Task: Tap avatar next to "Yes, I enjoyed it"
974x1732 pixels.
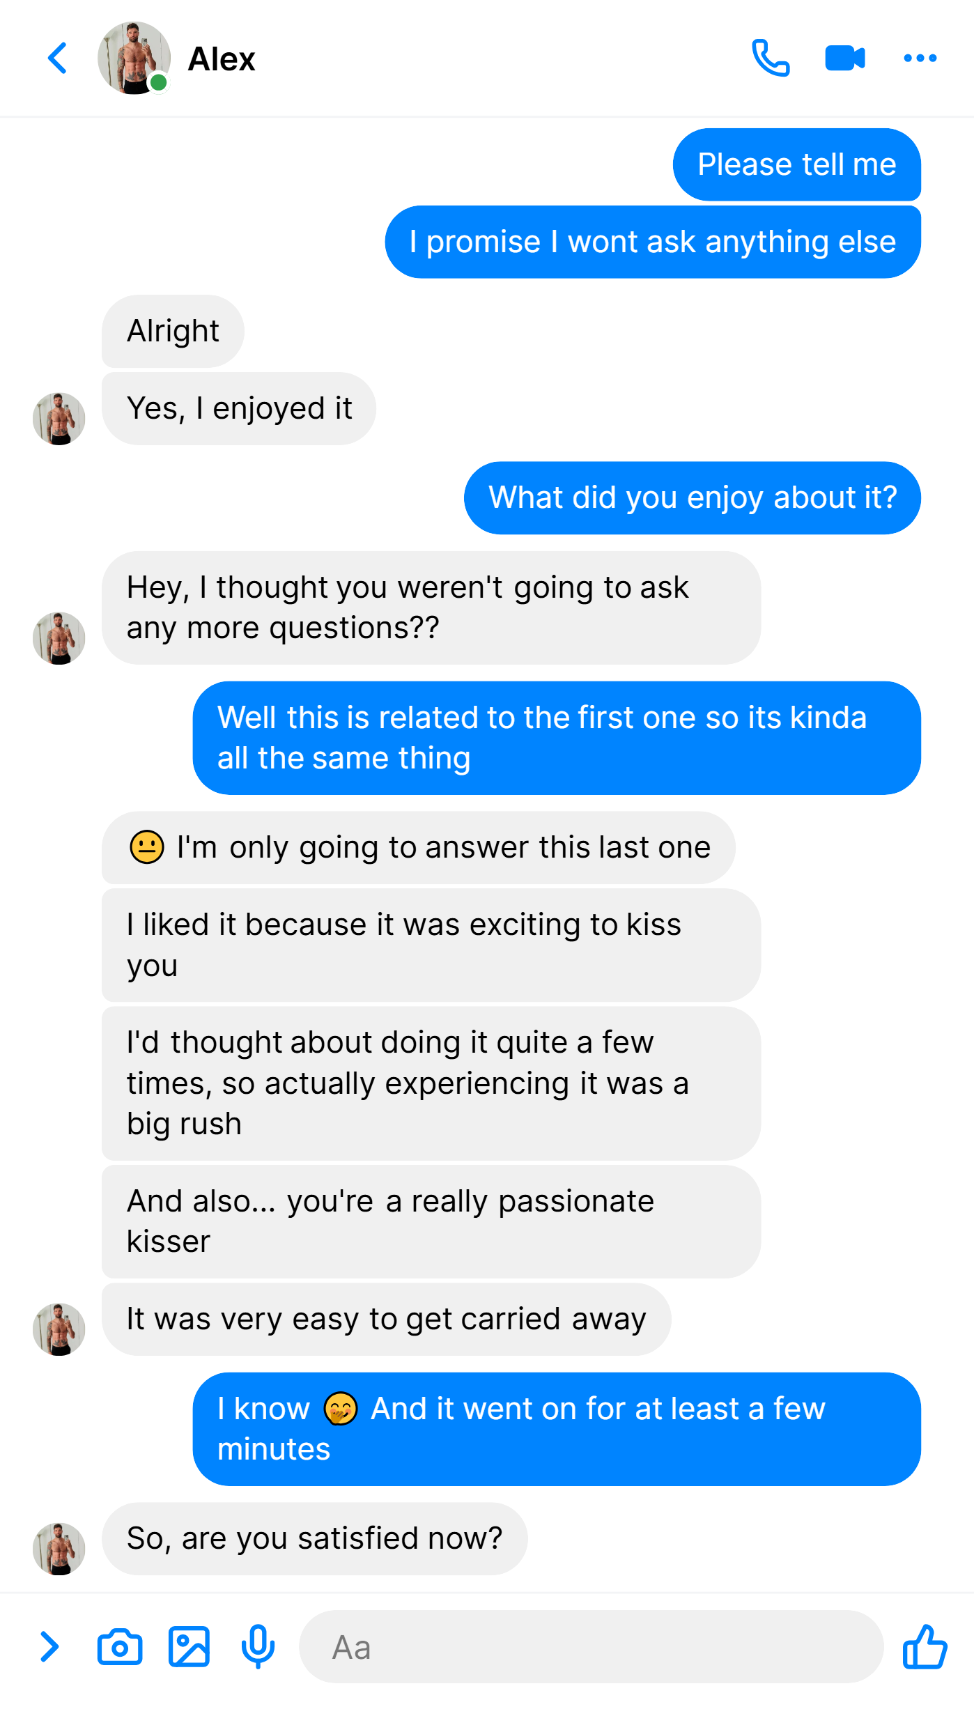Action: click(x=59, y=418)
